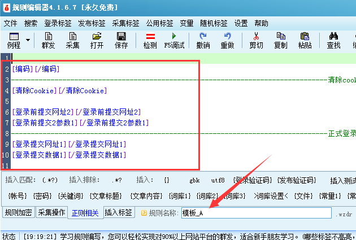Click the 剪切 scissors icon
Screen dimensions: 356x240
click(256, 40)
